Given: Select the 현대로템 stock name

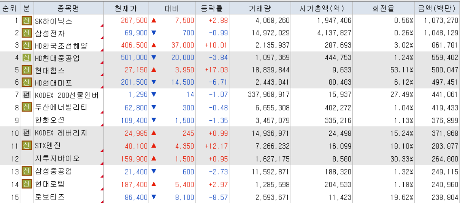Looking at the screenshot, I should pyautogui.click(x=49, y=184).
